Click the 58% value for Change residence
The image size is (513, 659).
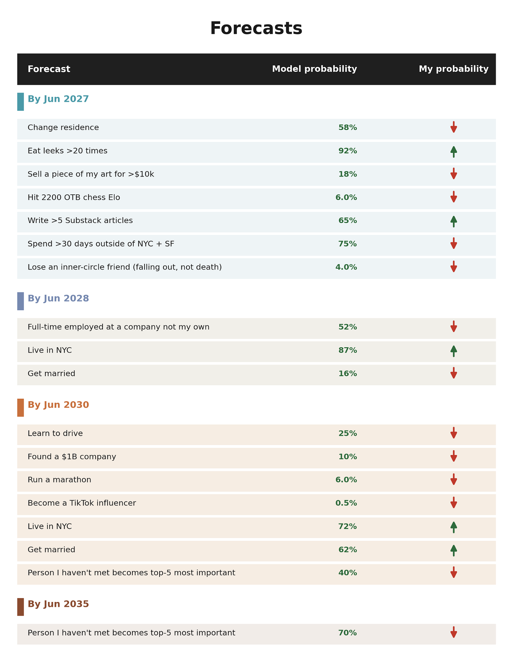pos(347,128)
